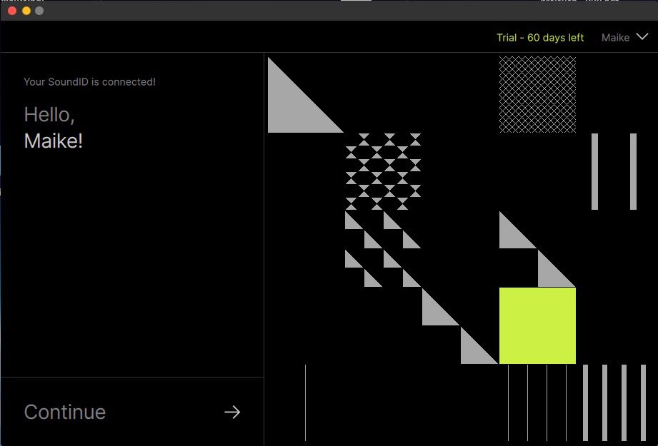Click the Continue arrow icon
Screen dimensions: 658x446
[x=232, y=412]
